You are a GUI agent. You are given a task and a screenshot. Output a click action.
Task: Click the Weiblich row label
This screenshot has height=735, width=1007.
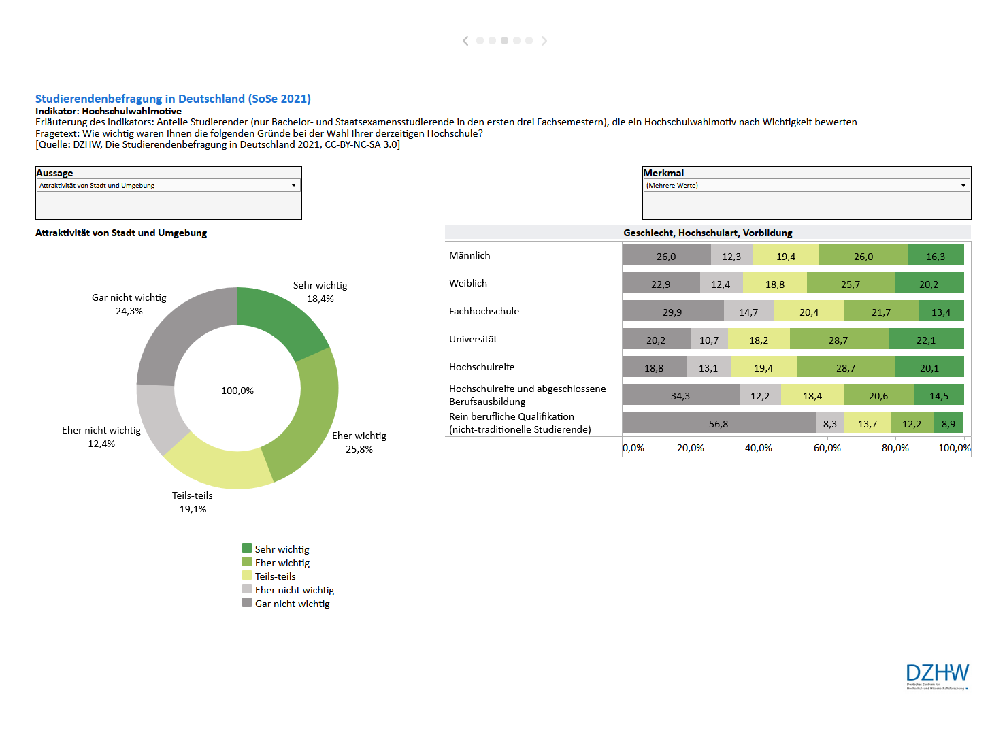(468, 283)
